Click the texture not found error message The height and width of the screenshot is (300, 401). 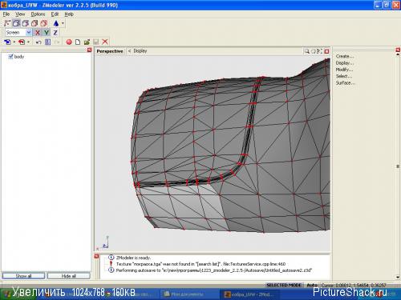[x=200, y=264]
